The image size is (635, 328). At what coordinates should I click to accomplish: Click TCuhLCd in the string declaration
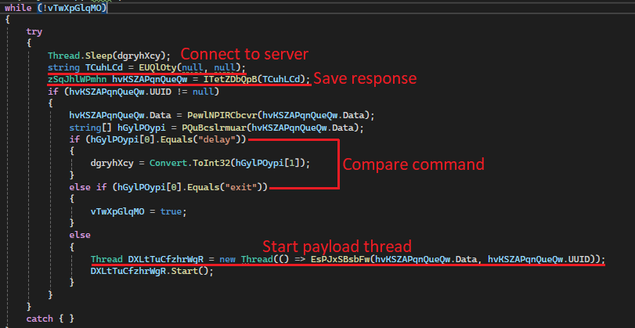point(103,67)
